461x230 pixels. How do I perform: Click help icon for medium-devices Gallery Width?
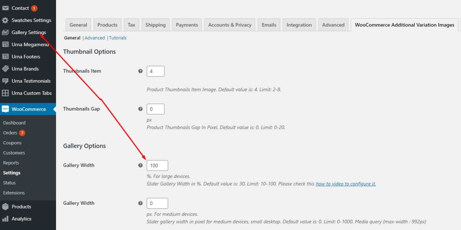pyautogui.click(x=140, y=203)
